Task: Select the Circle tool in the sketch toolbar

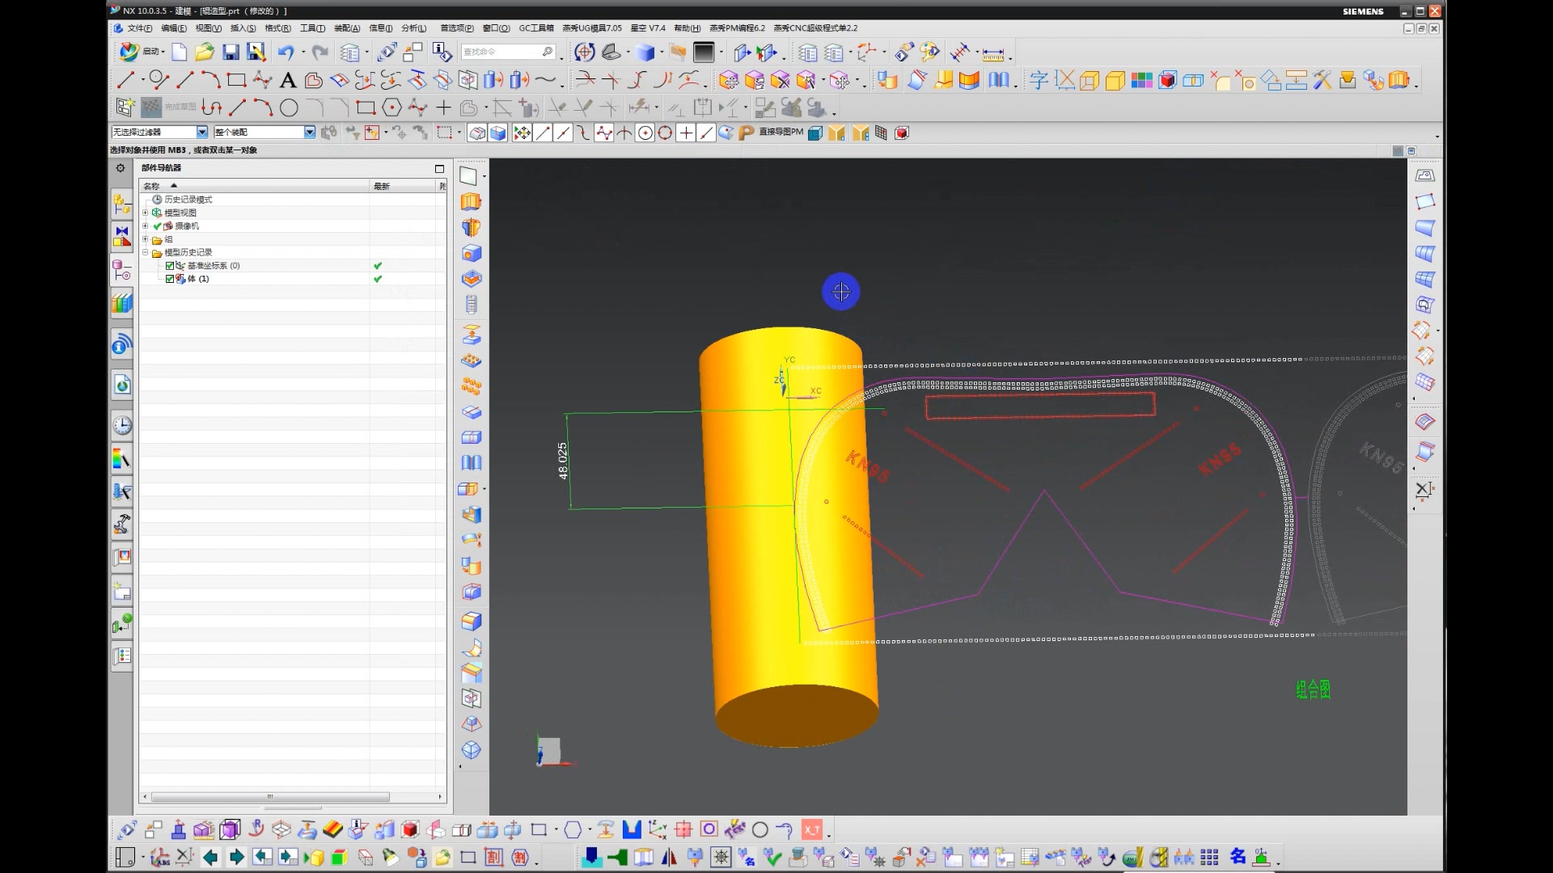Action: 289,108
